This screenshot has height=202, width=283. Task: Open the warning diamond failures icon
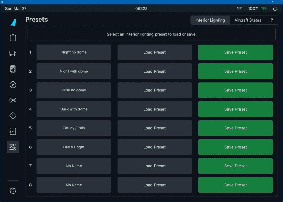(13, 116)
